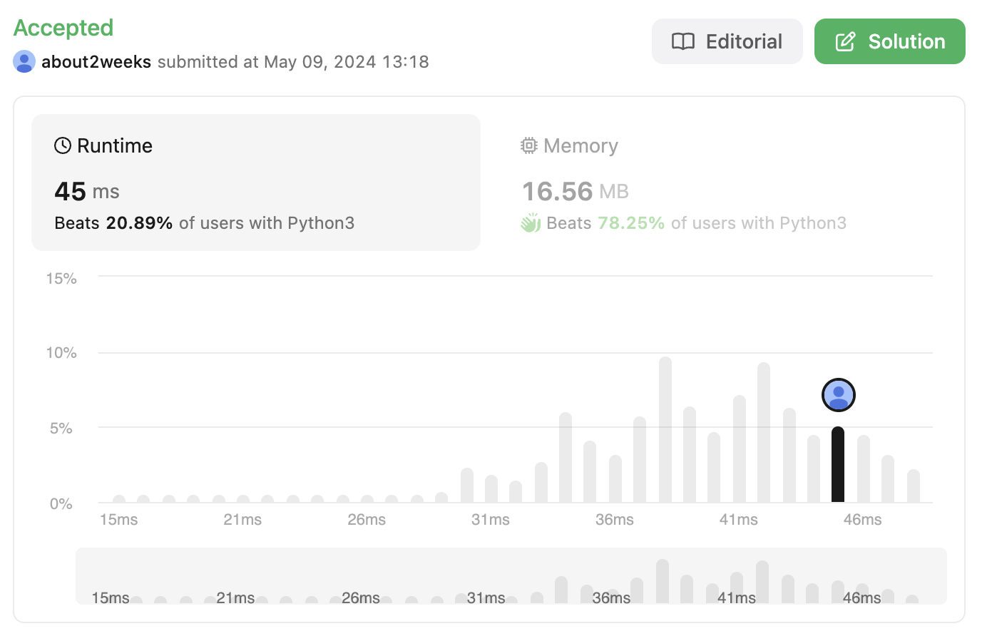Viewport: 987px width, 636px height.
Task: Click the Memory chip icon
Action: pos(528,145)
